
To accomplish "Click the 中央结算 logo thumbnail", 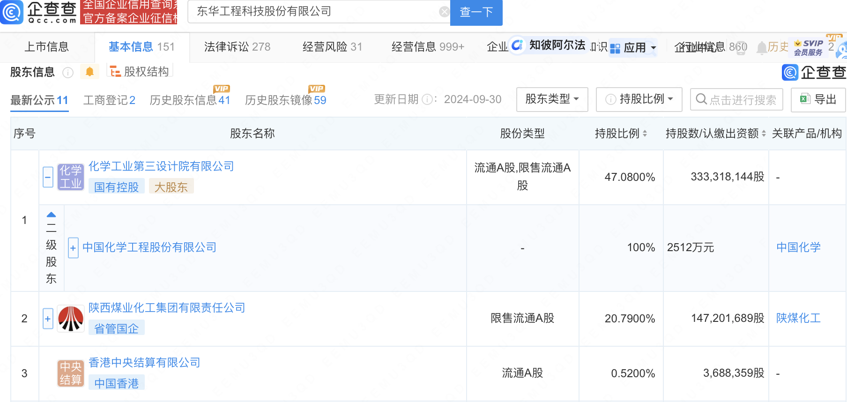I will (71, 373).
